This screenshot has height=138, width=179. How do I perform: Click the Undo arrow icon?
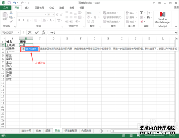15,3
